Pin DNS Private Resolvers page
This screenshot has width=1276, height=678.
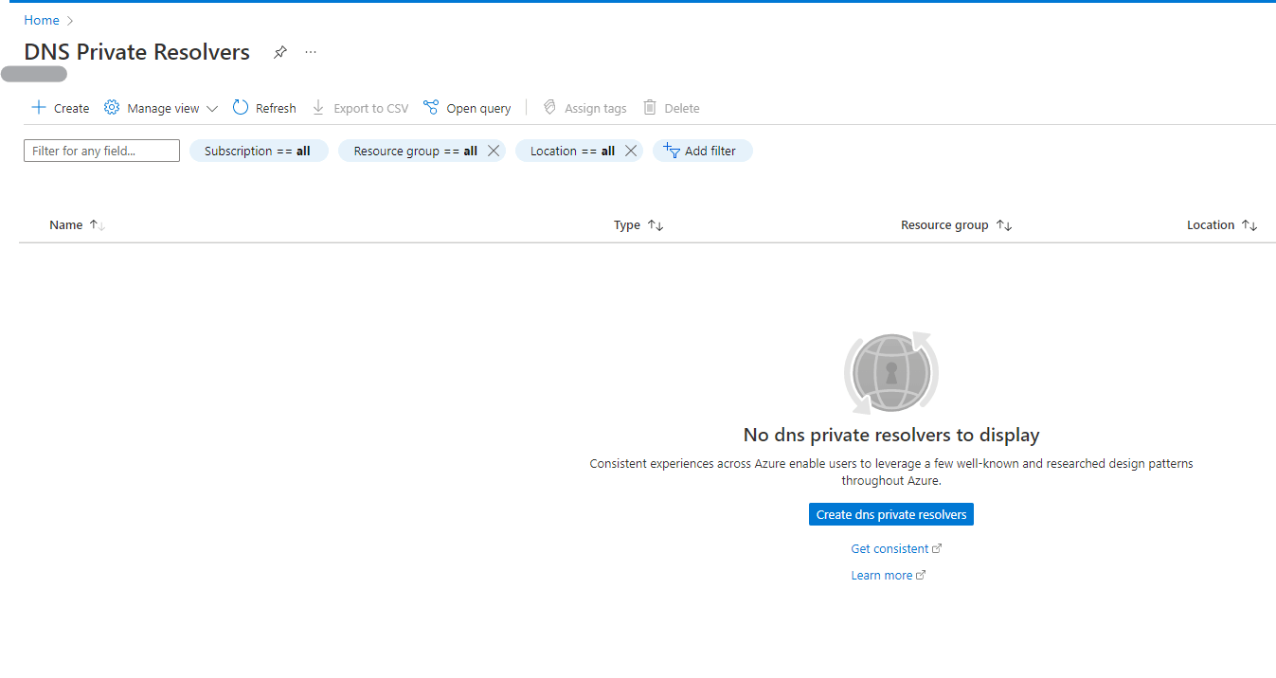280,52
